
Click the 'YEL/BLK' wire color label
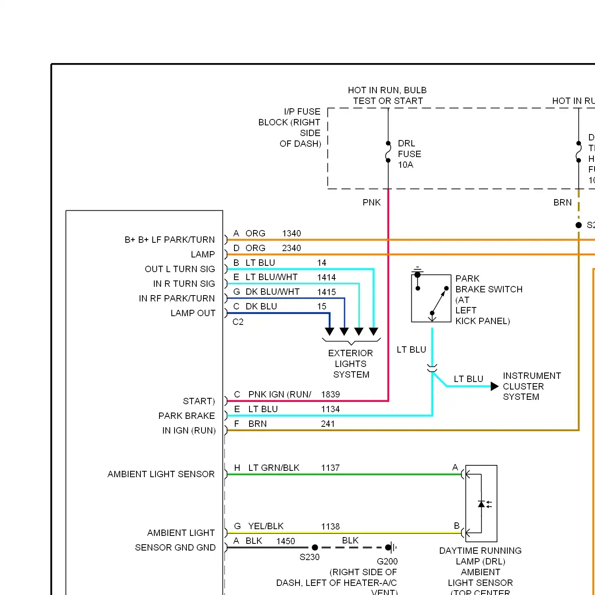click(266, 526)
